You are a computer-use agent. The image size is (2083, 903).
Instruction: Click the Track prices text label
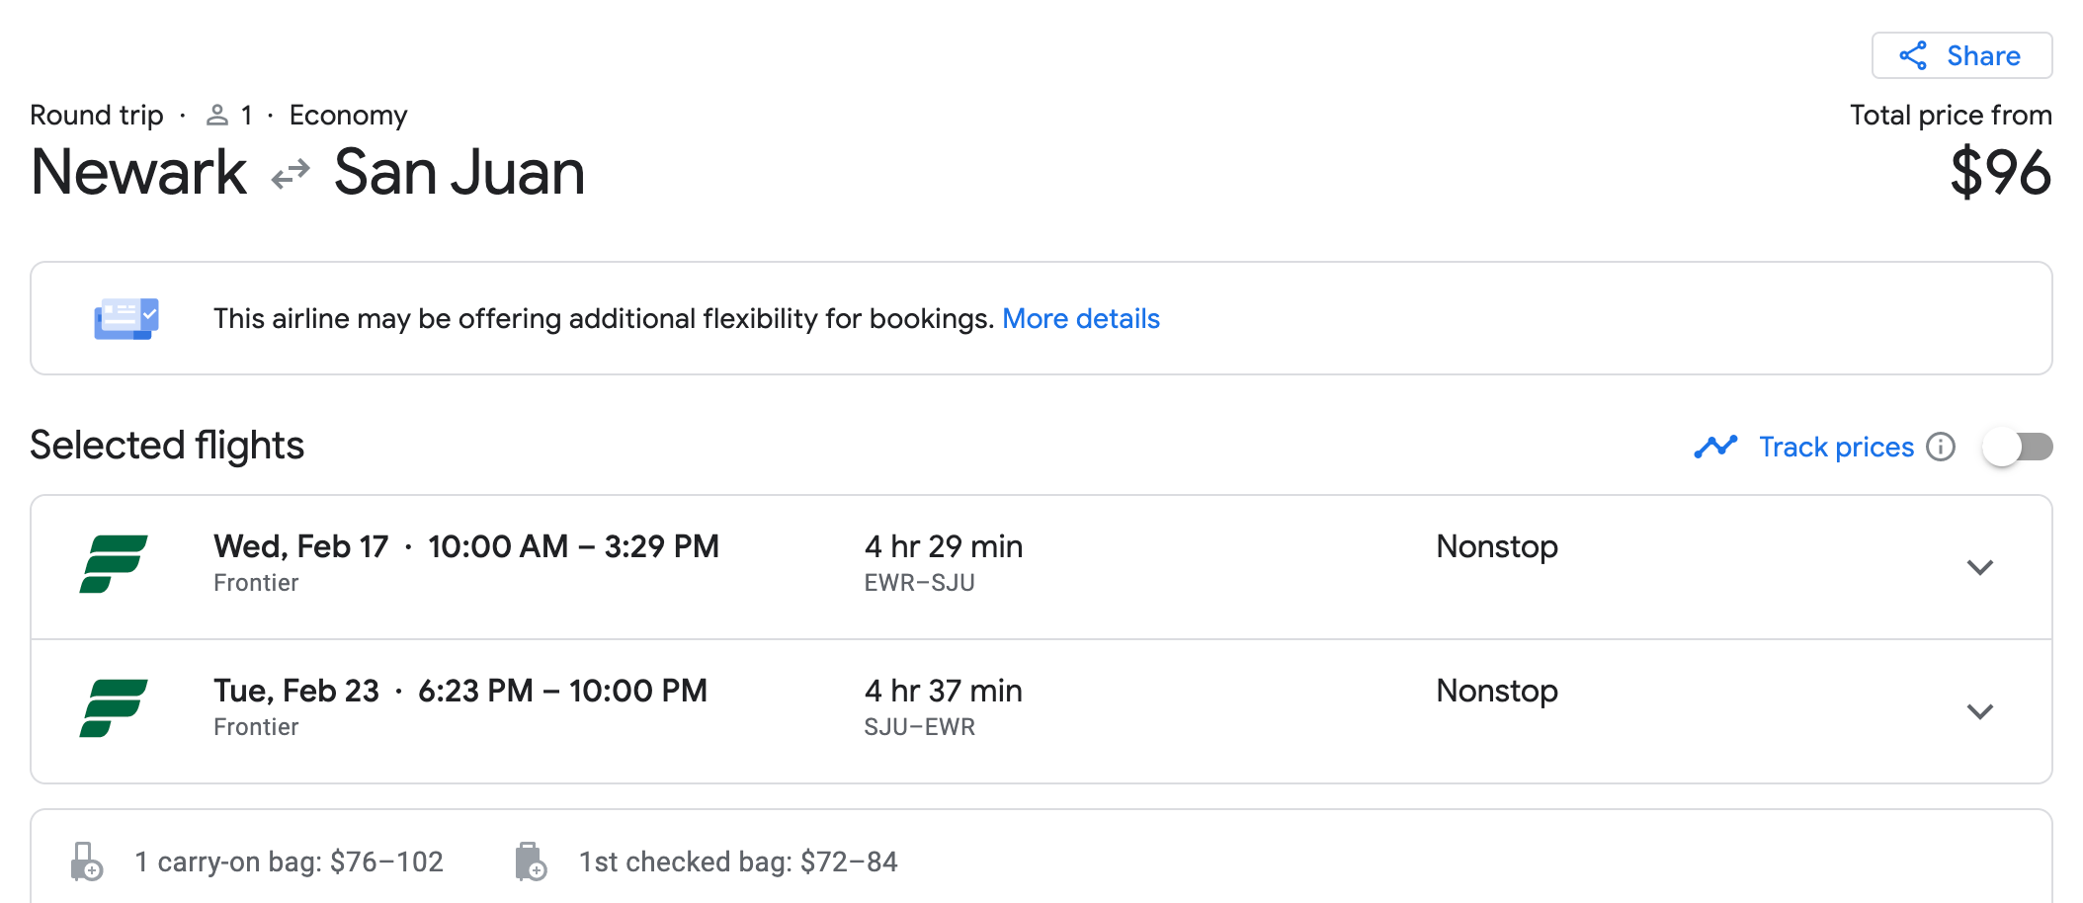[1836, 447]
